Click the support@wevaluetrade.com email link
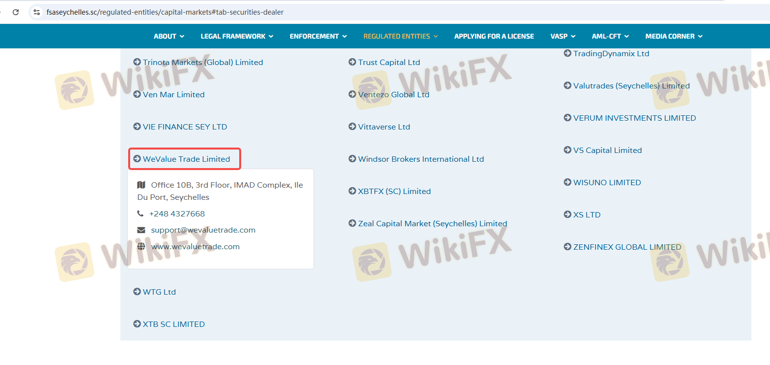The width and height of the screenshot is (770, 365). [x=203, y=230]
